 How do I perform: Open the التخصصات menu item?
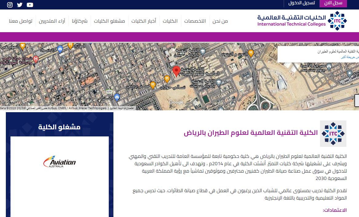coord(195,21)
